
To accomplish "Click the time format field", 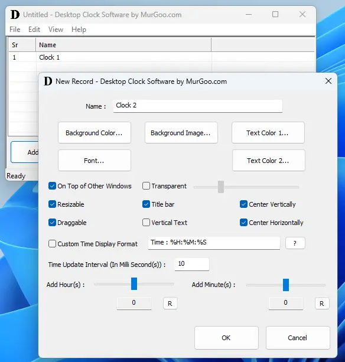I will [x=214, y=243].
